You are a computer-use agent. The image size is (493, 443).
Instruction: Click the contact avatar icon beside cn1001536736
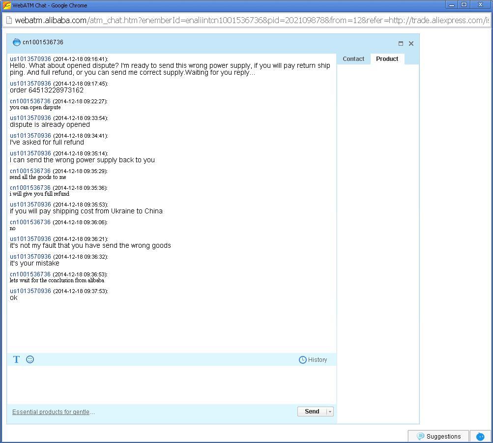tap(16, 42)
